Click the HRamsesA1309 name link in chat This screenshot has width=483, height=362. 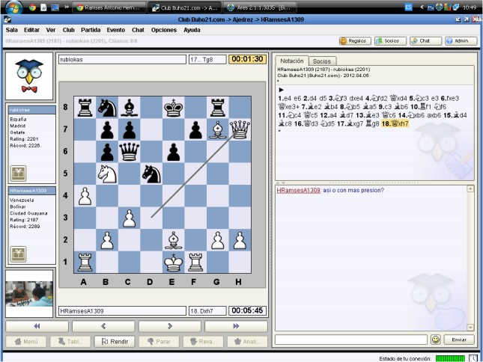click(x=299, y=191)
